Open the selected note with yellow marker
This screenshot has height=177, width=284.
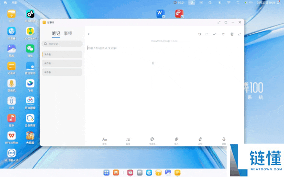tap(62, 54)
